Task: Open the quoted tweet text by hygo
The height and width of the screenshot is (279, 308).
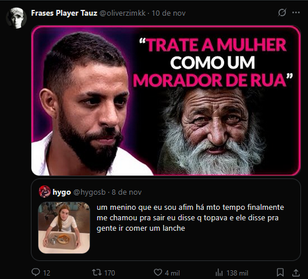Action: tap(190, 217)
